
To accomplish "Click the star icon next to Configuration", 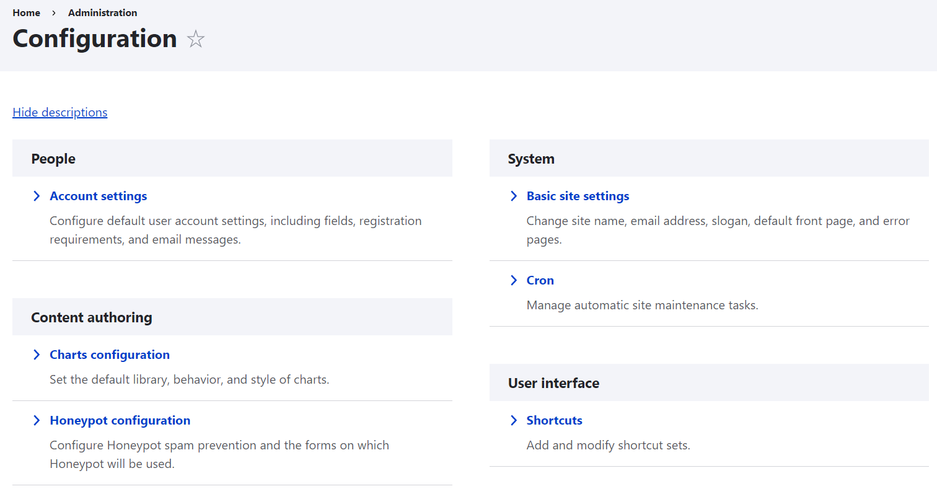I will click(x=195, y=38).
